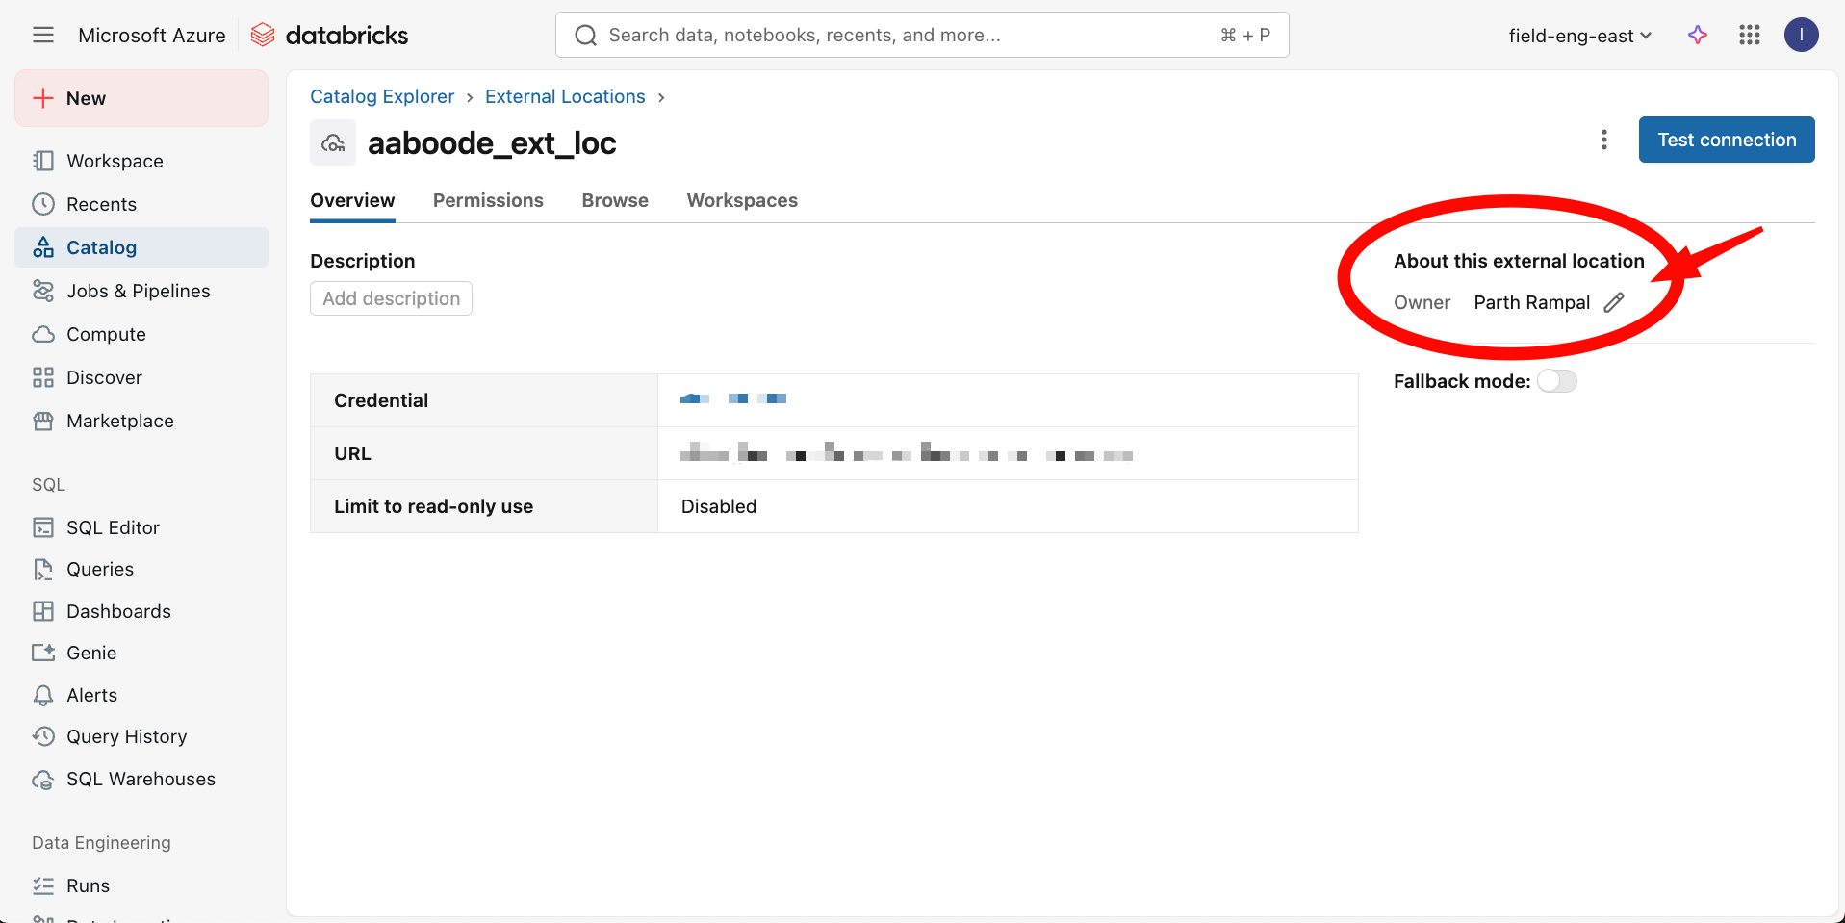Go to Genie in the sidebar

(x=91, y=653)
